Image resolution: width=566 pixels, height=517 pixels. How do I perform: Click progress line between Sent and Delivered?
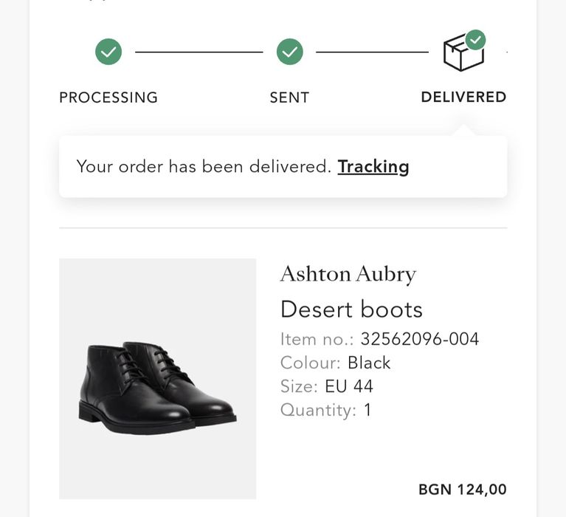tap(372, 52)
